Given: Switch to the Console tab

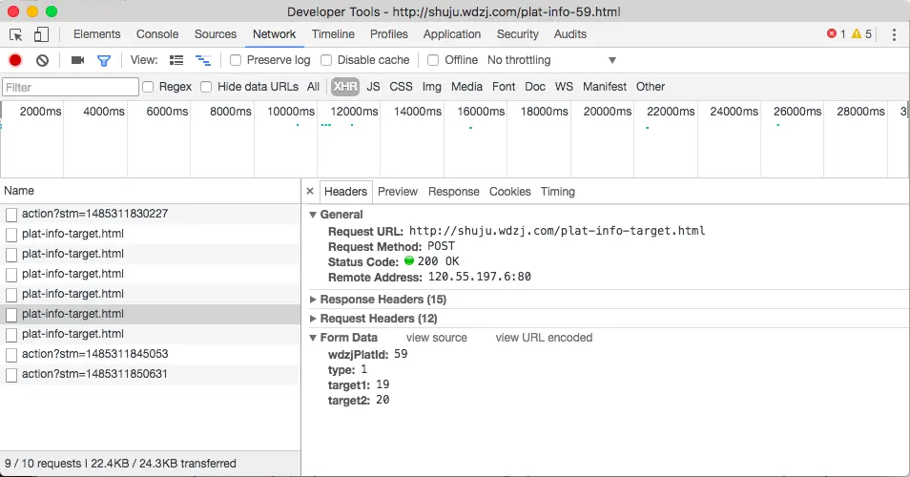Looking at the screenshot, I should (157, 34).
